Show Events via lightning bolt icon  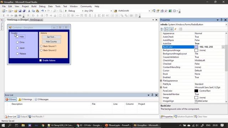click(x=176, y=29)
